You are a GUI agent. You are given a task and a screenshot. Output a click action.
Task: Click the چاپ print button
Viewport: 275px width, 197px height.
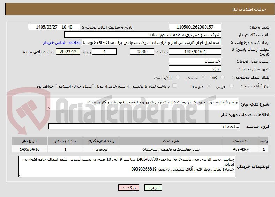(x=153, y=188)
